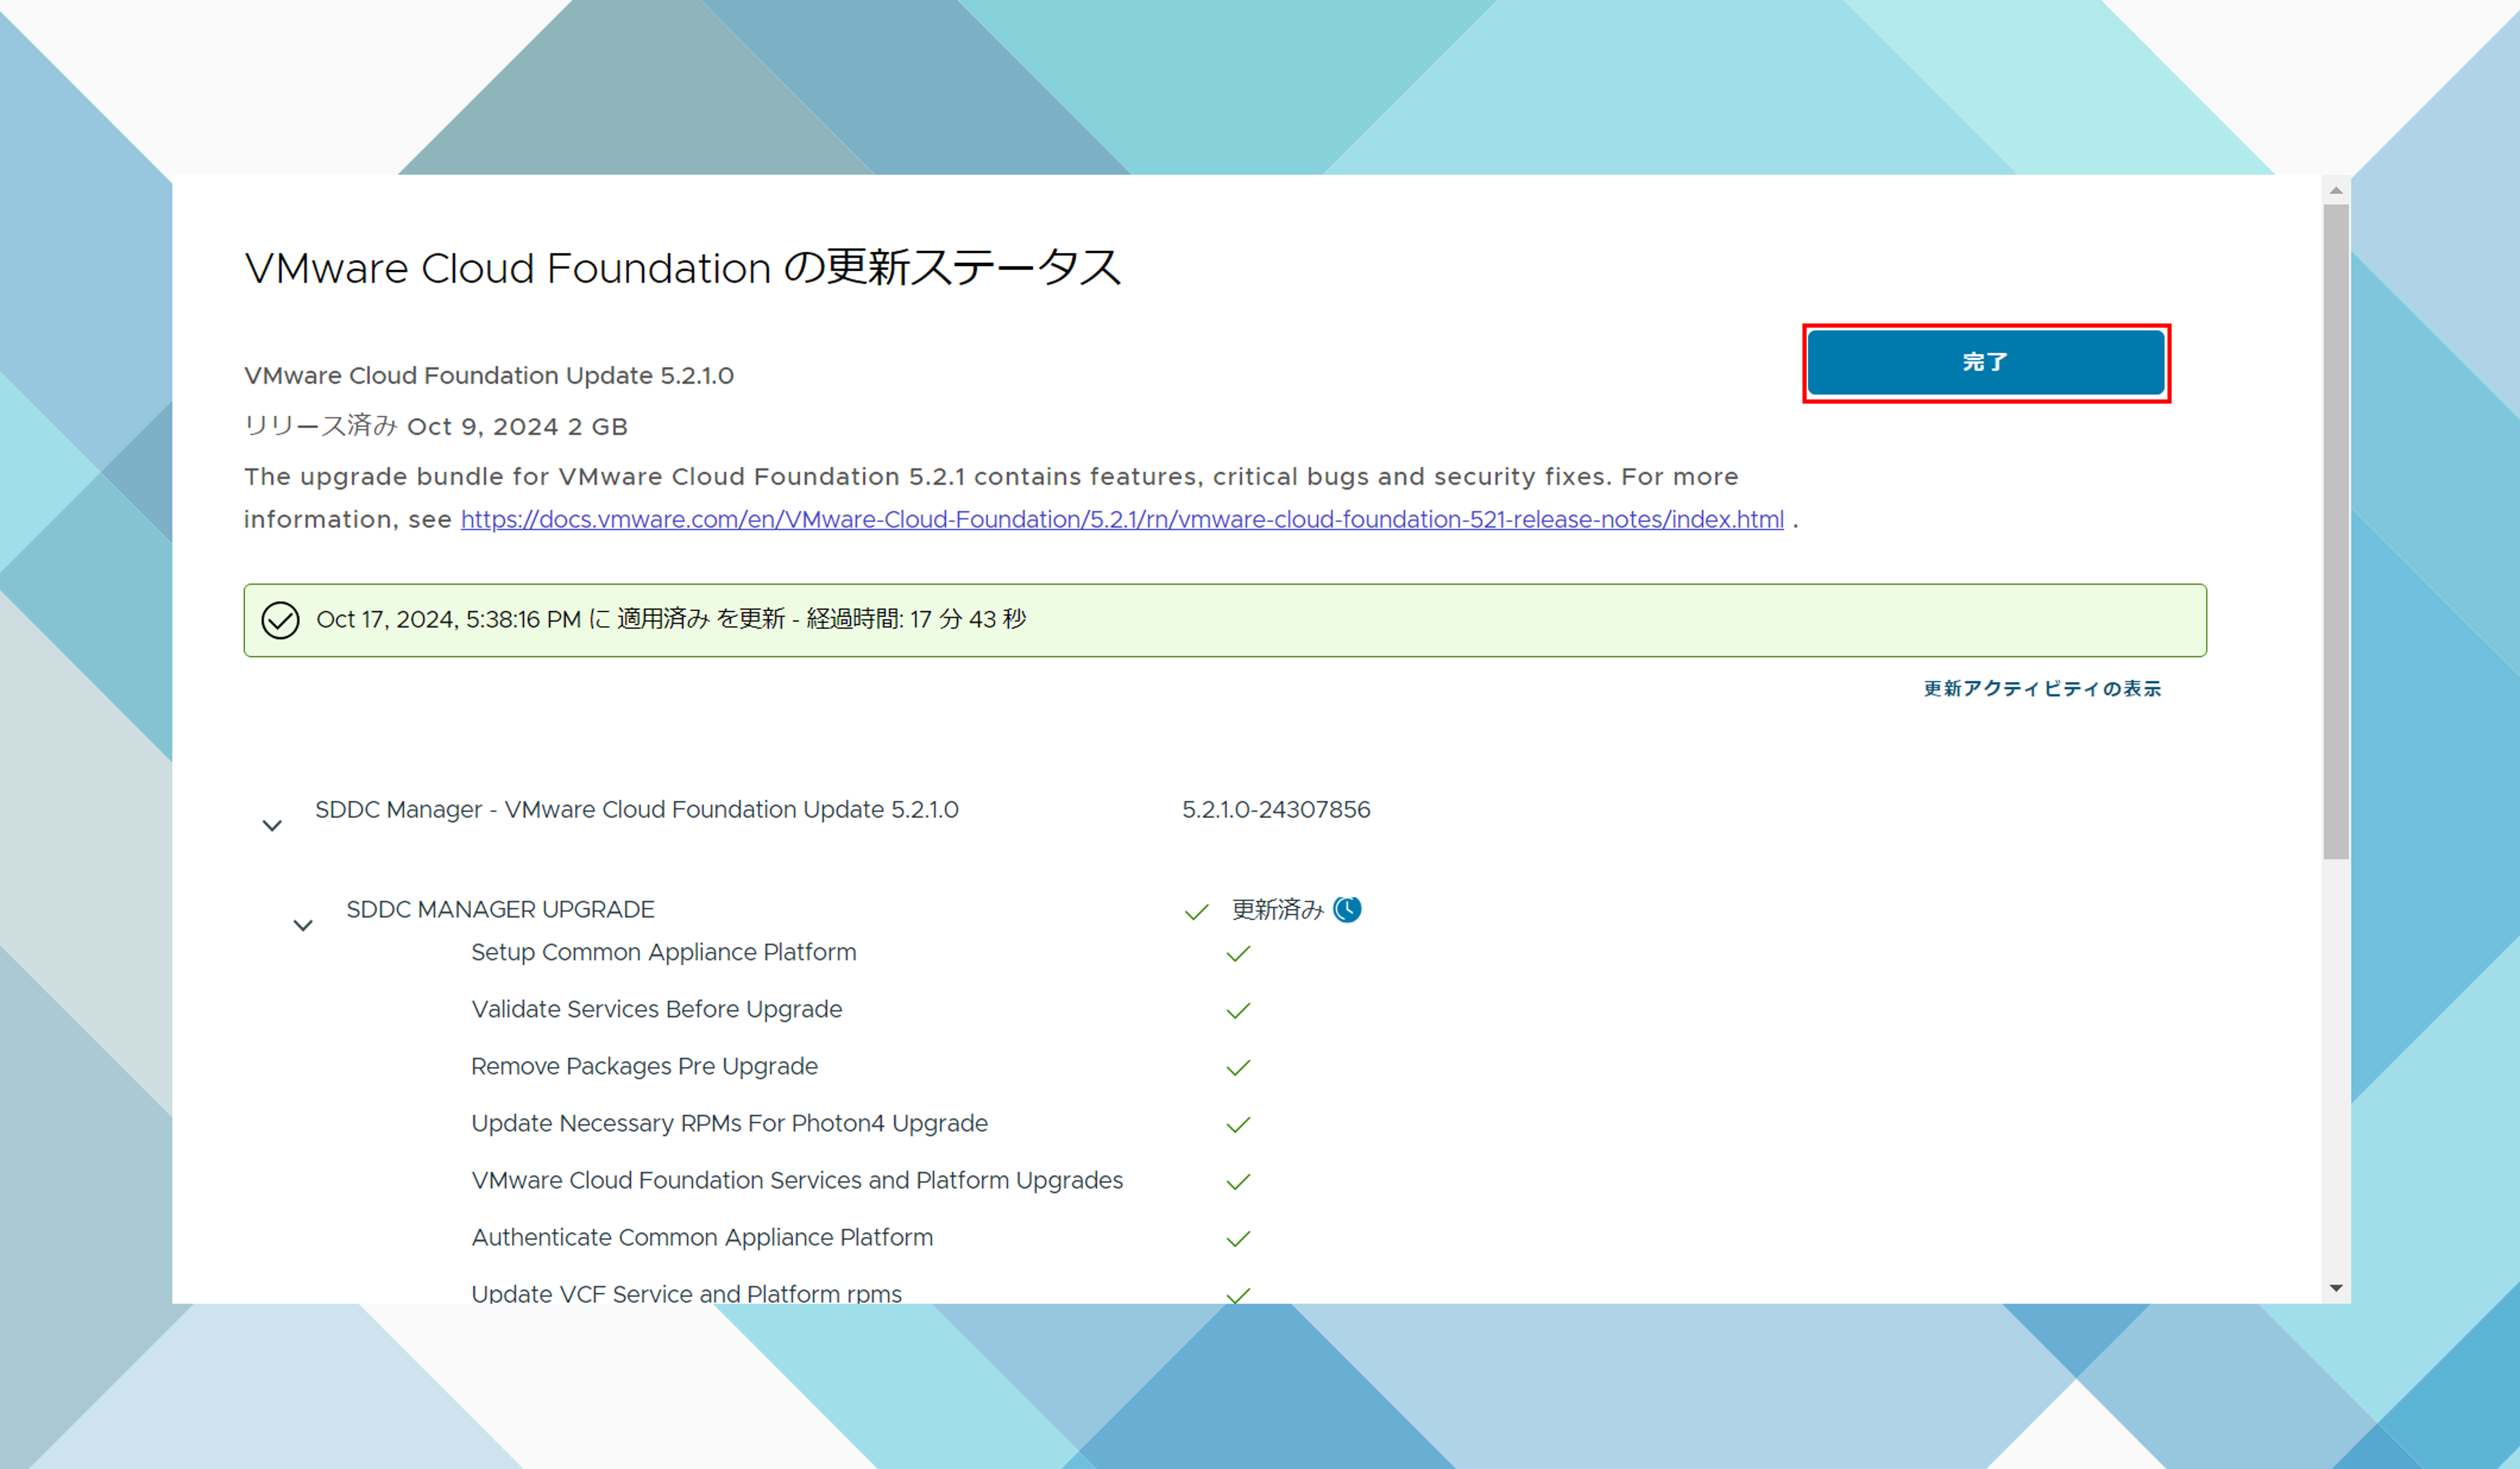Select 'VMware Cloud Foundation Services and Platform Upgrades' text
This screenshot has width=2520, height=1469.
(x=797, y=1180)
